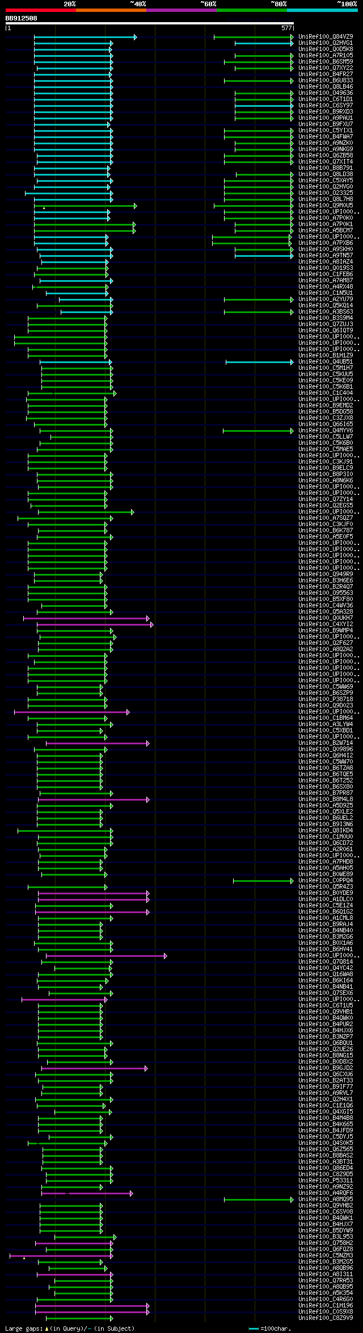The width and height of the screenshot is (363, 1333).
Task: Click the white query sequence bar
Action: 150,23
